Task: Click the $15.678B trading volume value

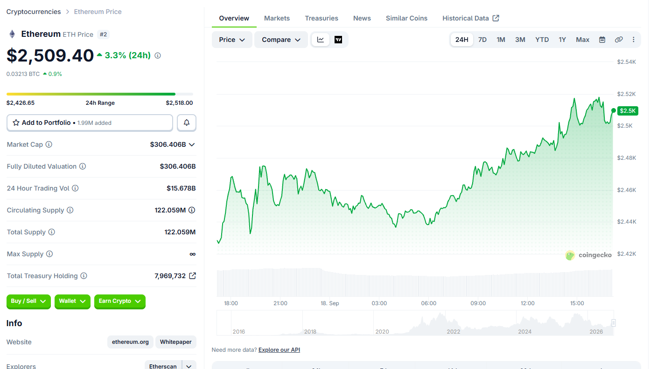Action: point(181,188)
